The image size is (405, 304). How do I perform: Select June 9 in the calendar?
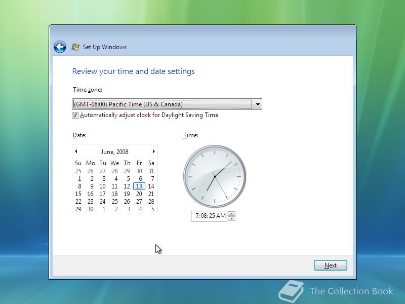pos(92,186)
